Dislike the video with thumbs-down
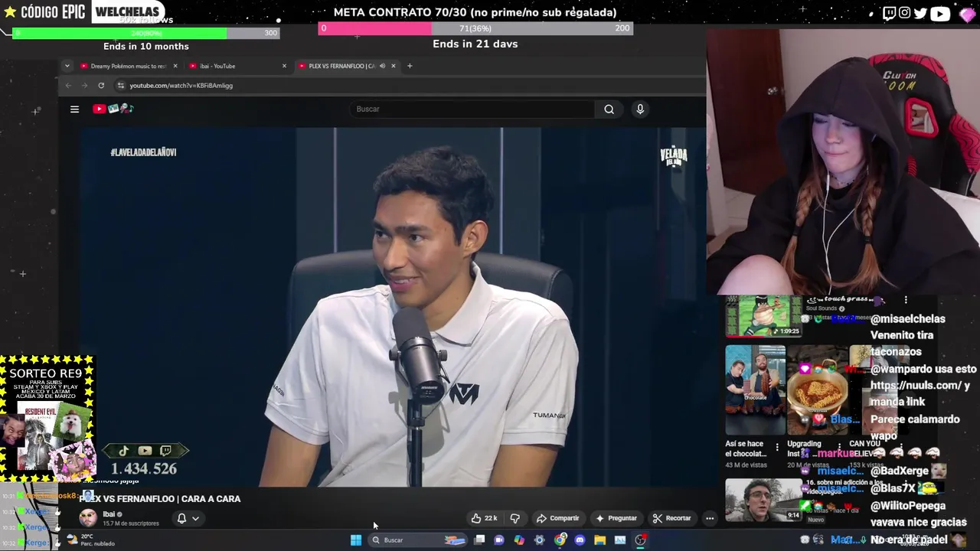Image resolution: width=980 pixels, height=551 pixels. coord(515,518)
